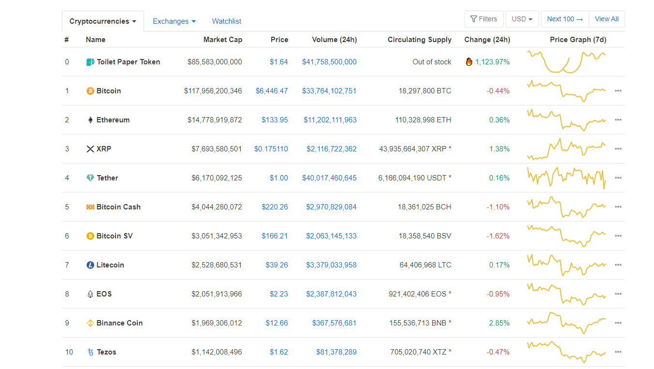Open the Binance Coin name link

119,323
